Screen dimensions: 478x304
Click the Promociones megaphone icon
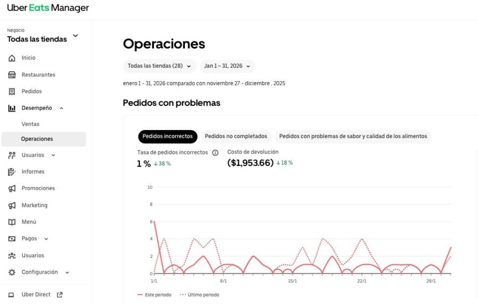pos(12,188)
